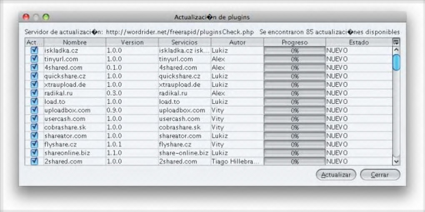Click version 0.9.0 of uploadbox.com
This screenshot has height=212, width=425.
pyautogui.click(x=132, y=110)
